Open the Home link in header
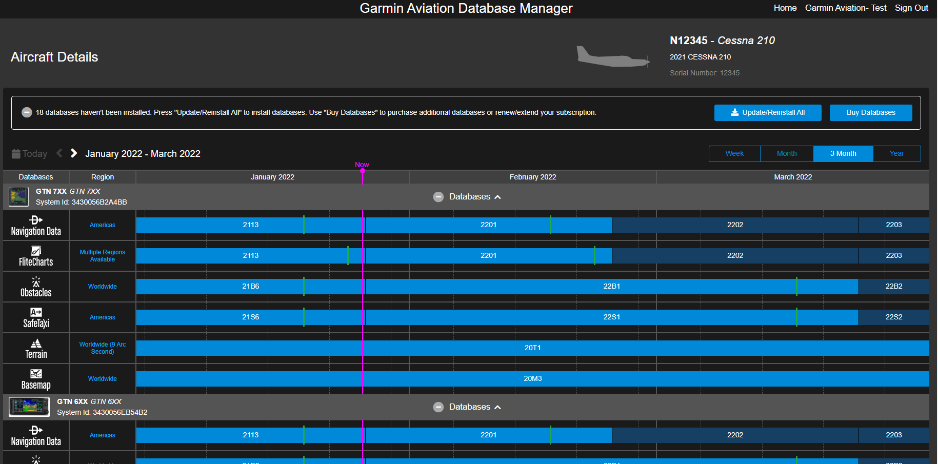 [x=785, y=8]
